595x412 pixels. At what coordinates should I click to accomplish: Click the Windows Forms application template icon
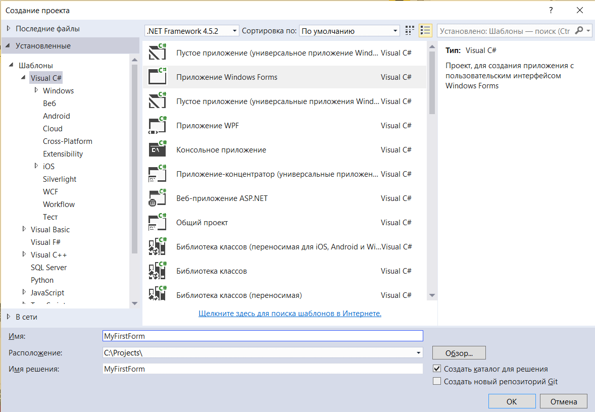click(158, 77)
